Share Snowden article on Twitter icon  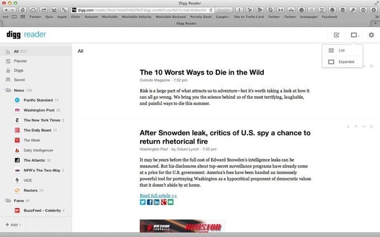tap(142, 202)
